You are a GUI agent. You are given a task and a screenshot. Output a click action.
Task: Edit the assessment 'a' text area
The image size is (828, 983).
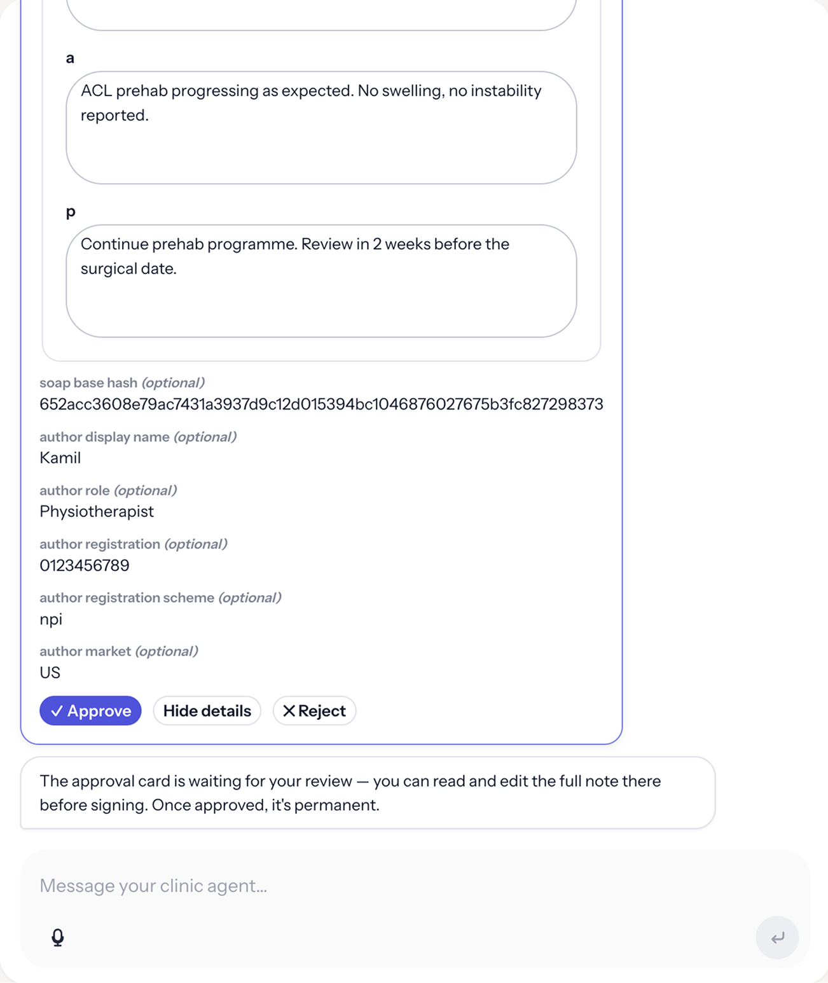321,128
